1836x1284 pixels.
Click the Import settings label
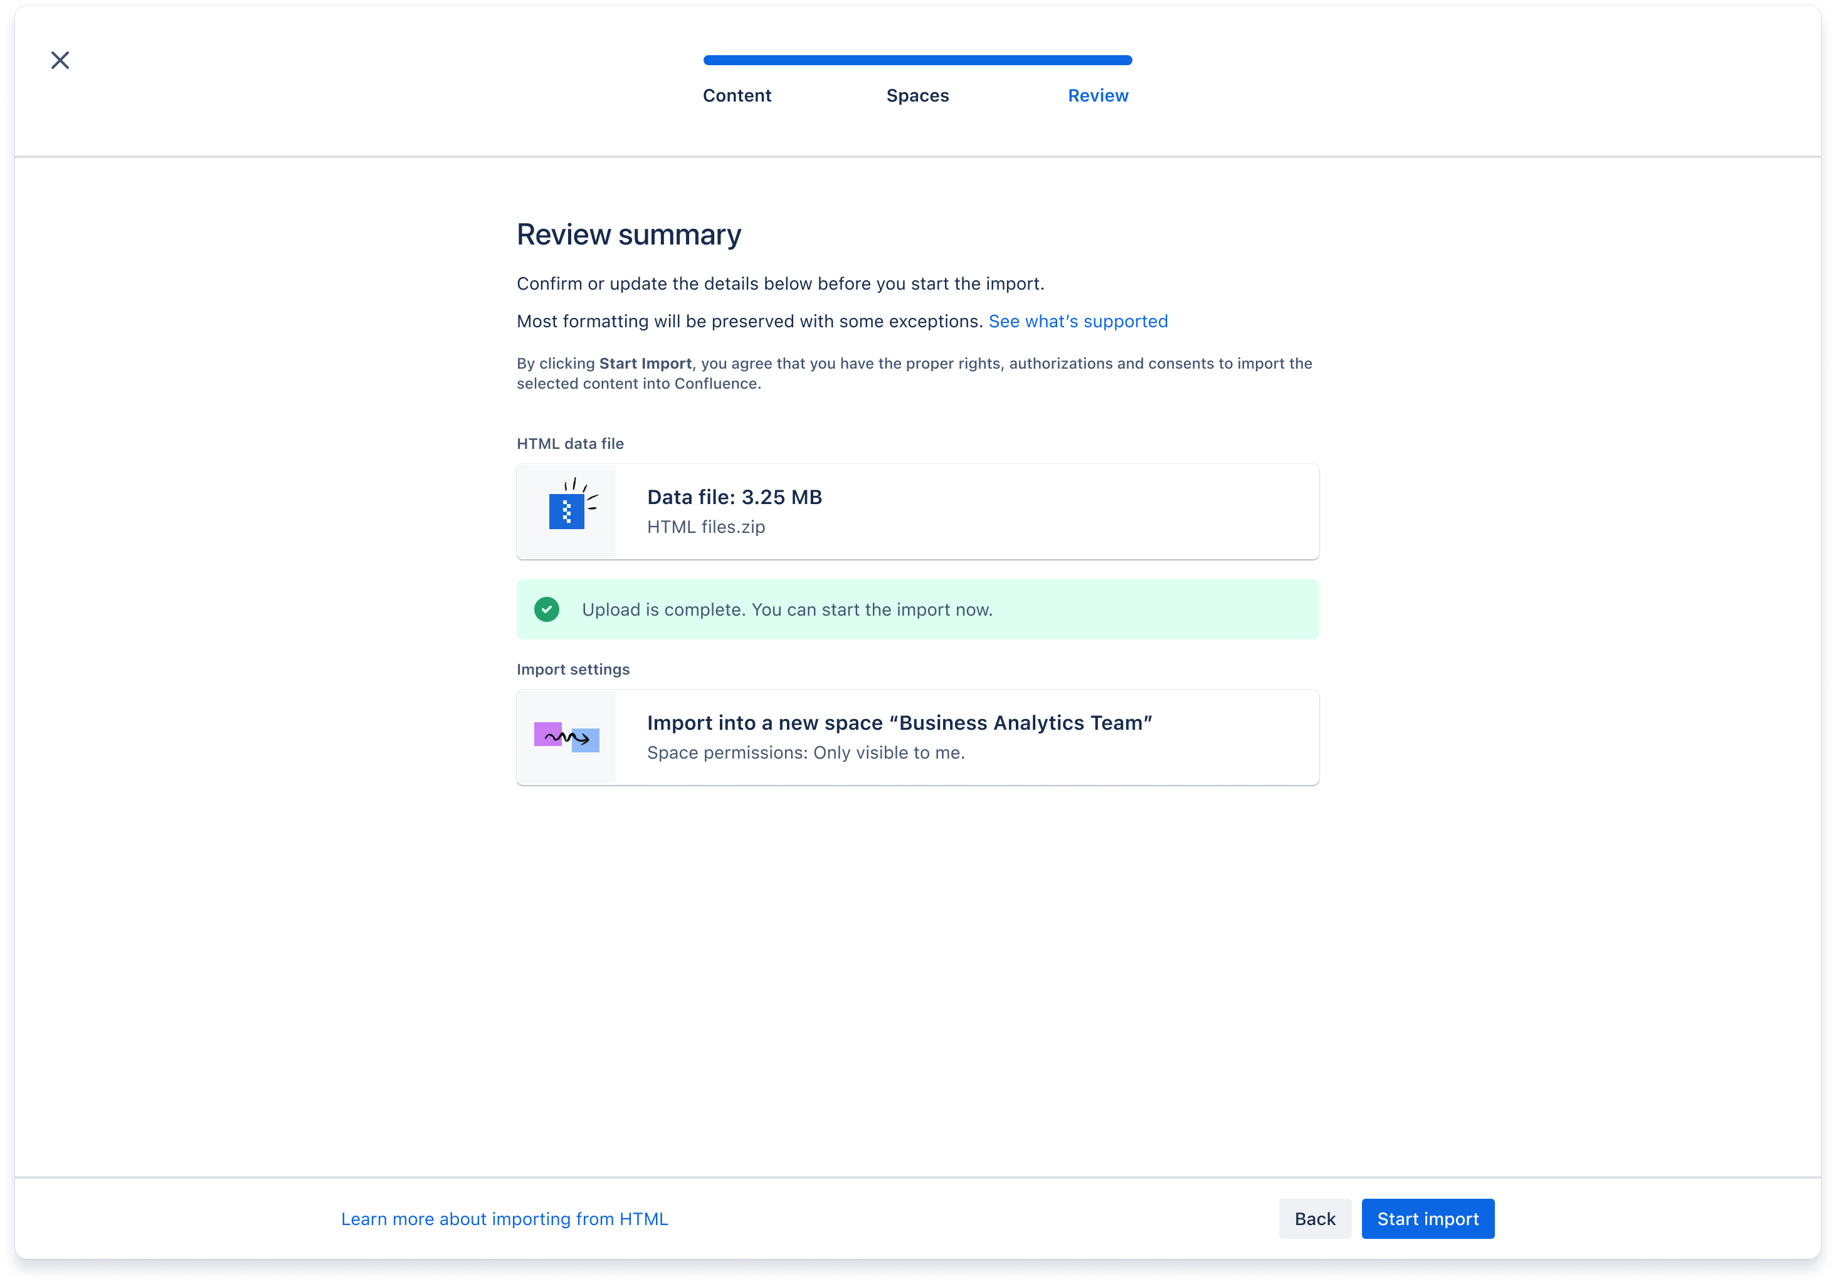572,669
